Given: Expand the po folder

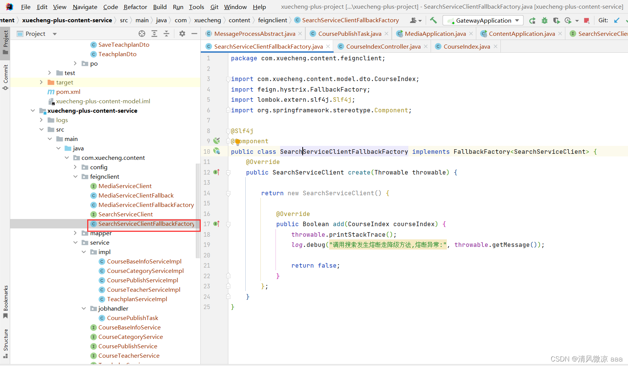Looking at the screenshot, I should pos(75,63).
